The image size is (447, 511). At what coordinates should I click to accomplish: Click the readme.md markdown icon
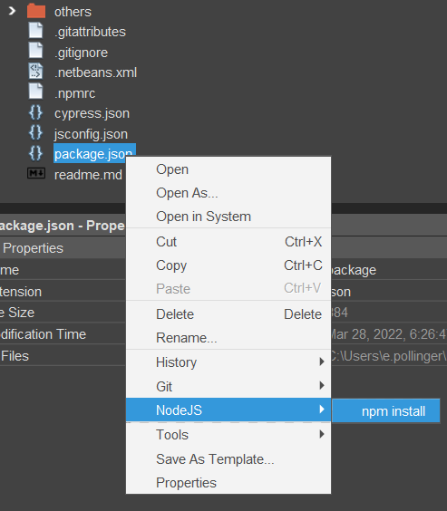pos(36,173)
